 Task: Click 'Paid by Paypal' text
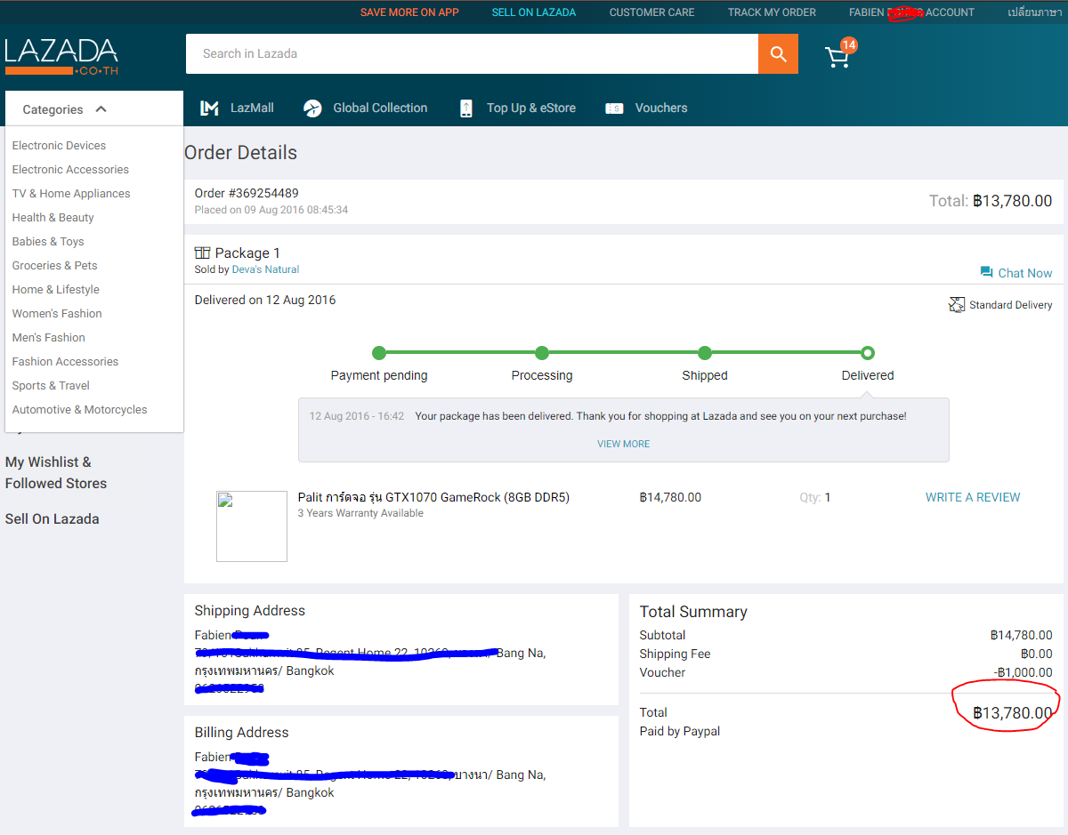(680, 731)
